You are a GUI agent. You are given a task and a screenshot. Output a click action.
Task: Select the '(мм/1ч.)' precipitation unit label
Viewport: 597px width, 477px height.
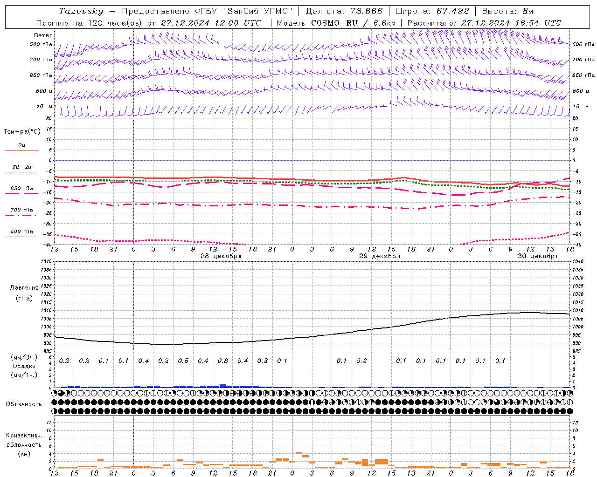coord(24,375)
